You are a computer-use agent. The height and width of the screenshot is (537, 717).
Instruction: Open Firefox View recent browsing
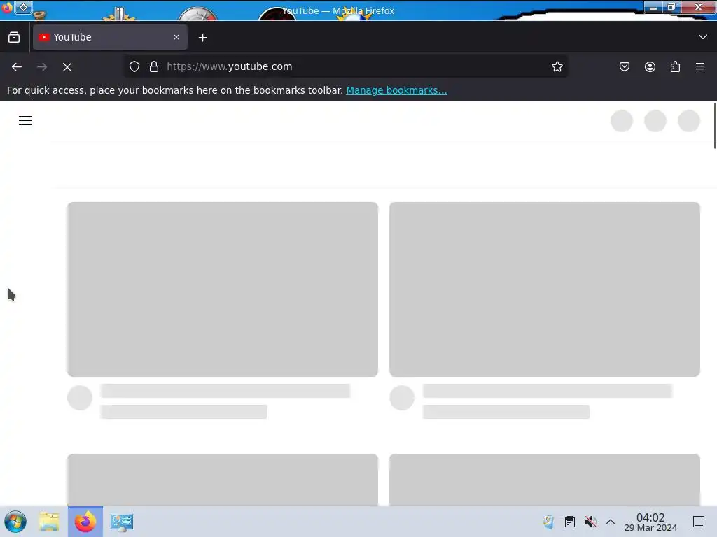tap(14, 37)
